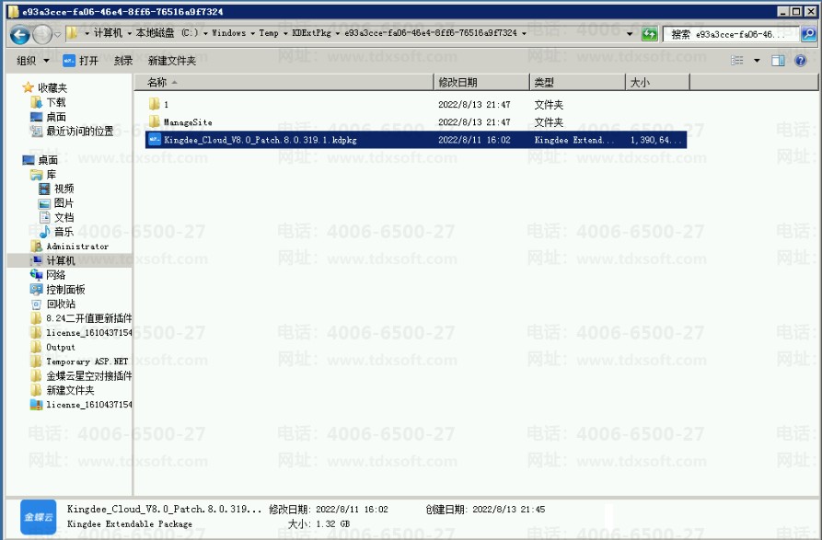Refresh the folder with the green arrows icon

point(650,34)
